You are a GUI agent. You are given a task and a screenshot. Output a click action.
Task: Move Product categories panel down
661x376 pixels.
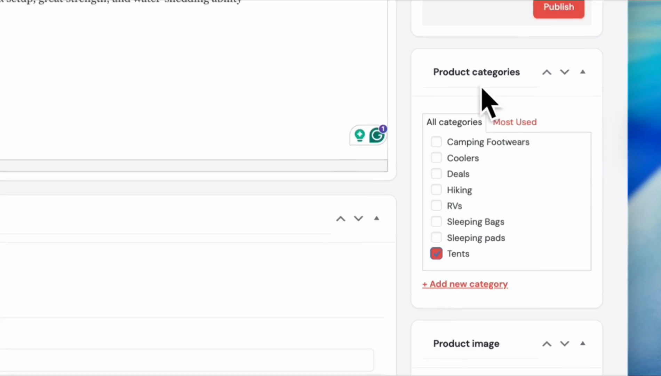point(564,72)
